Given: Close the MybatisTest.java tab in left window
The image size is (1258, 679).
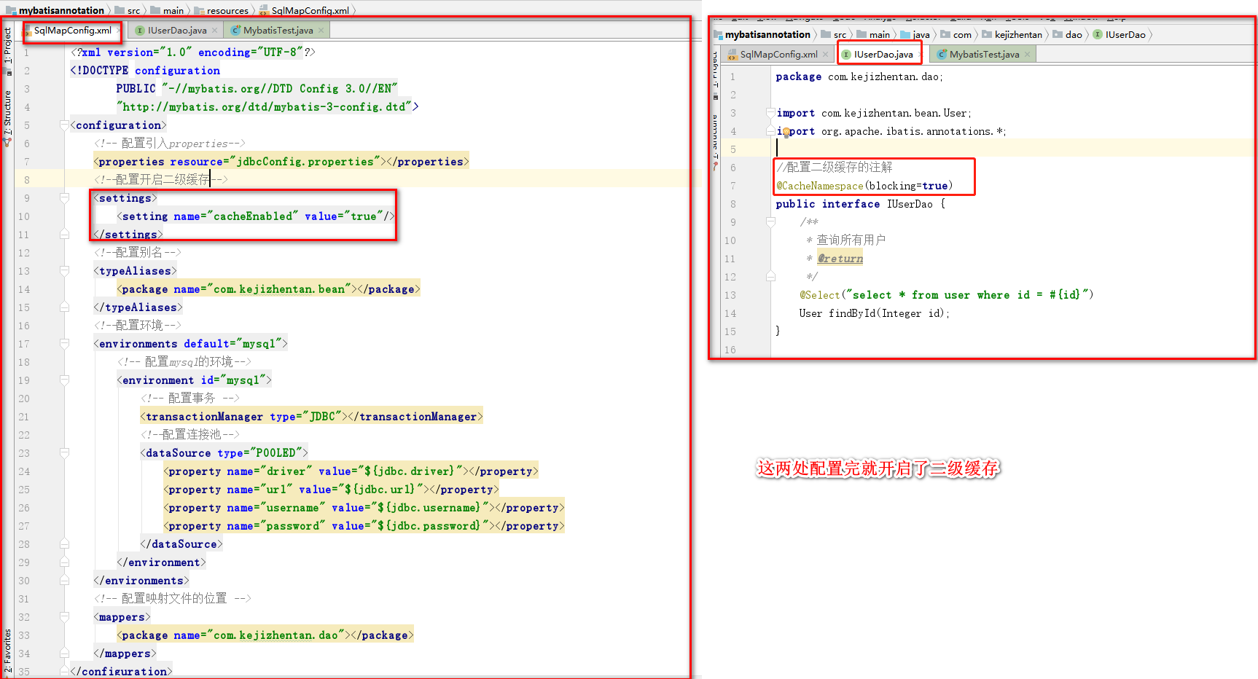Looking at the screenshot, I should click(x=321, y=31).
